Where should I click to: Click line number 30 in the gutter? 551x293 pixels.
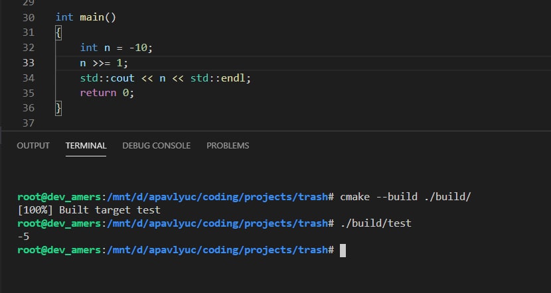pyautogui.click(x=29, y=17)
